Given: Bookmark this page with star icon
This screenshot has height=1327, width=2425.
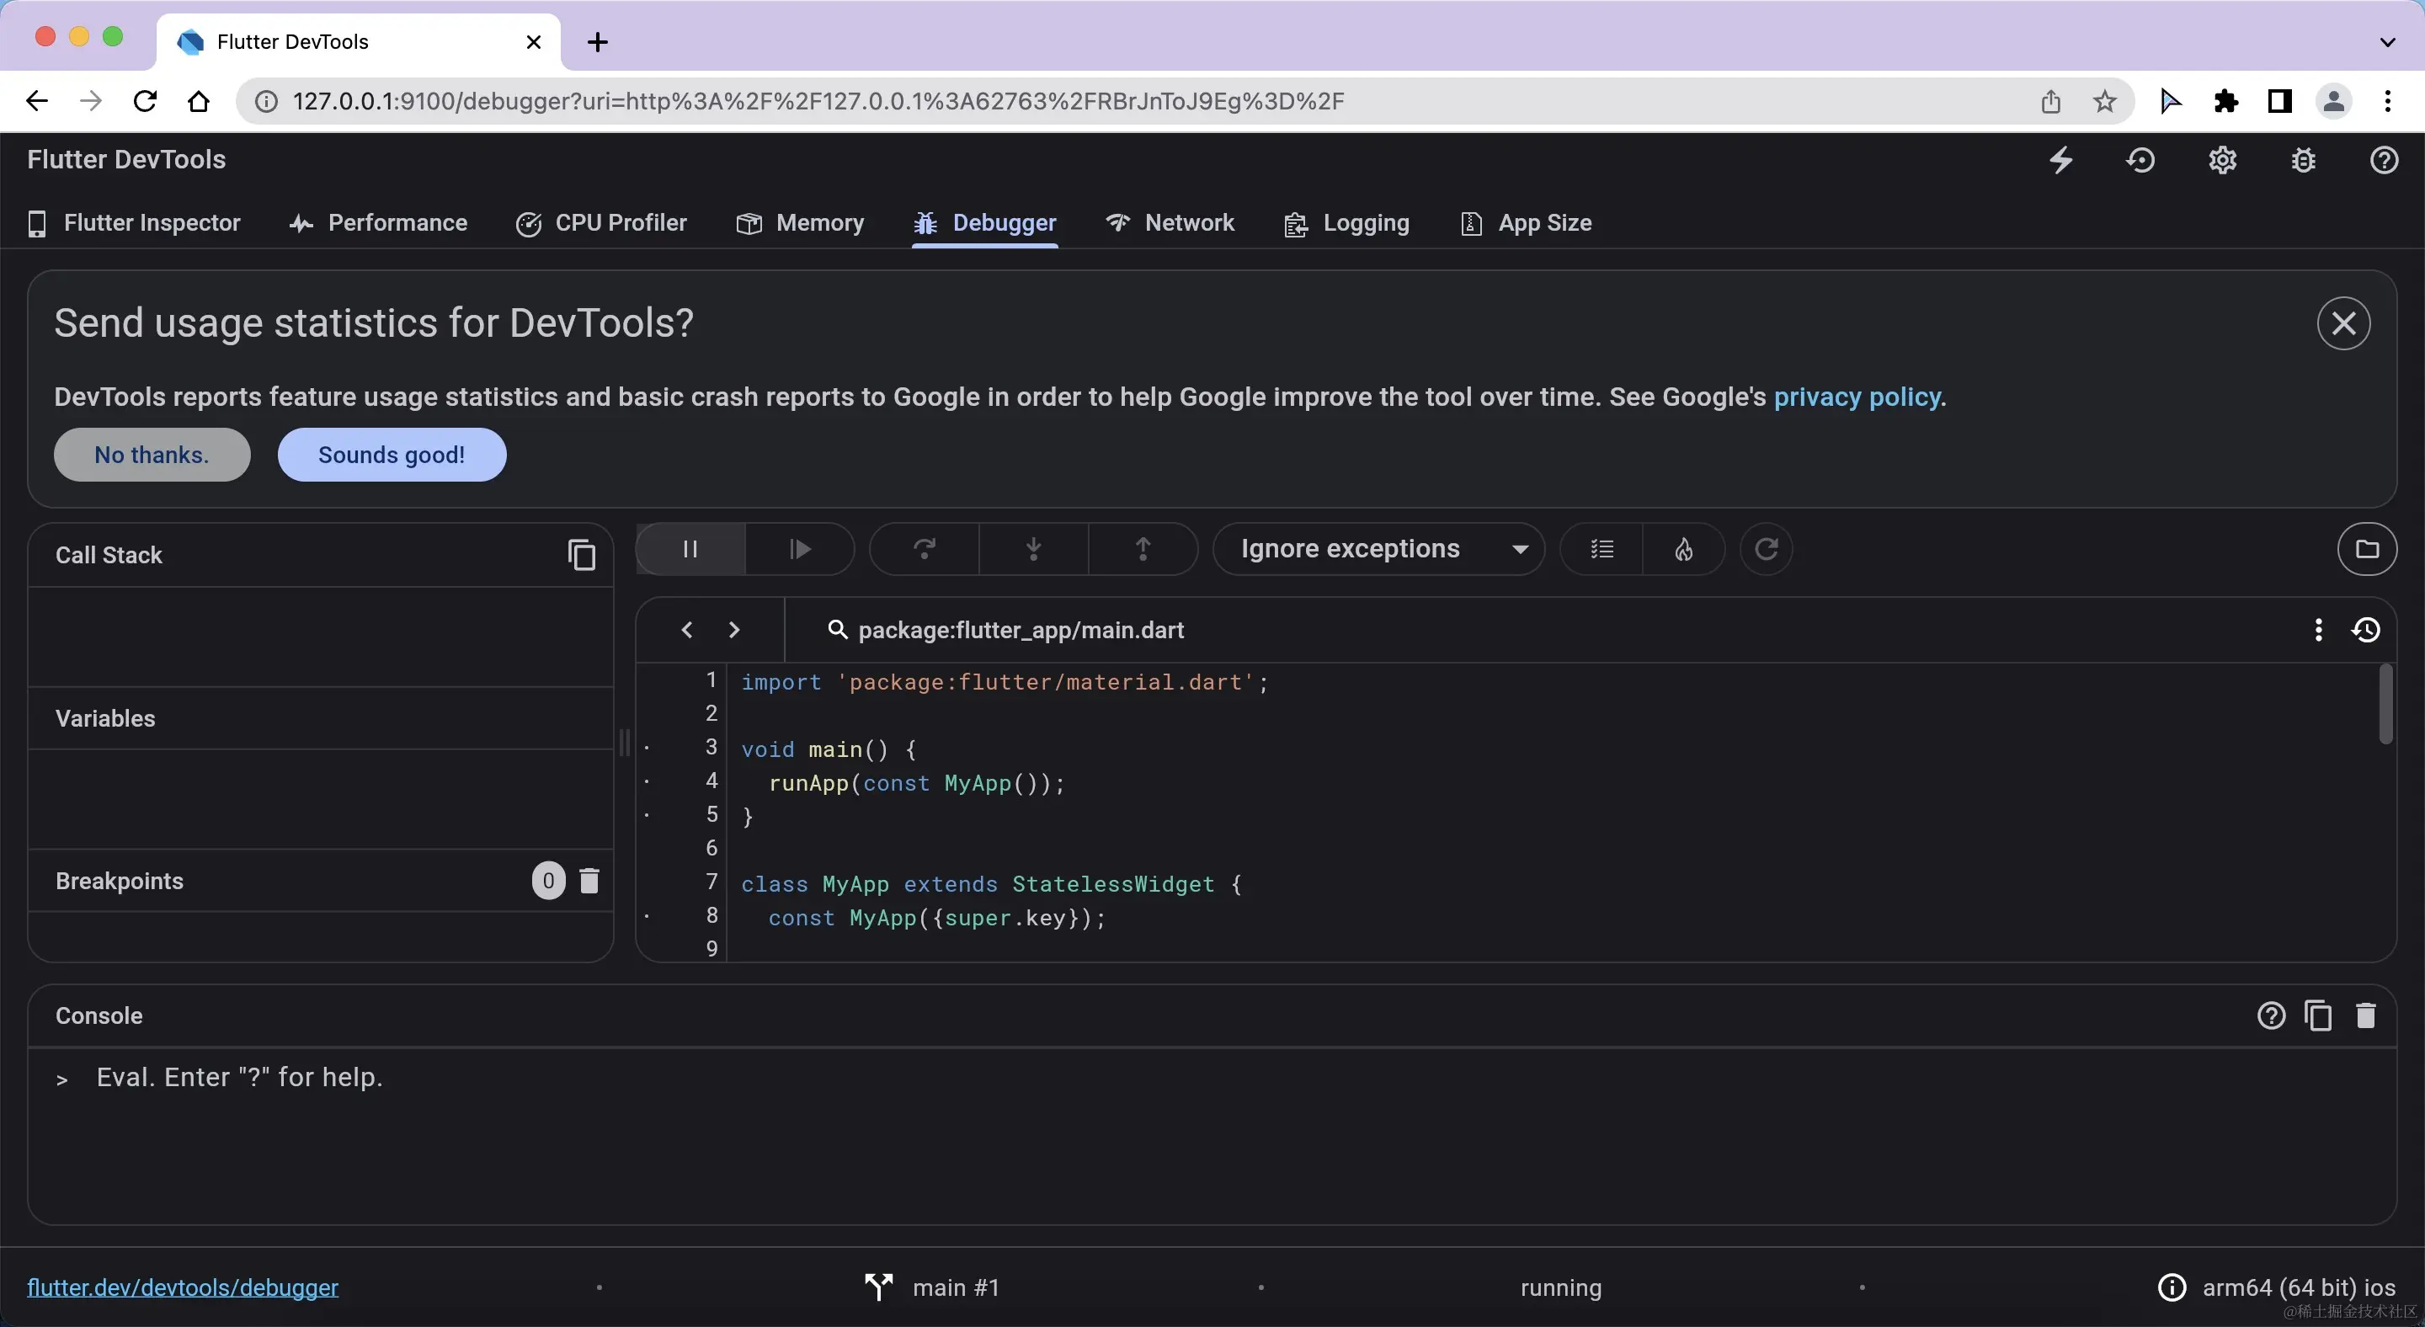Looking at the screenshot, I should coord(2105,101).
